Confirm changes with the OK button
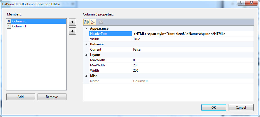 pyautogui.click(x=214, y=107)
